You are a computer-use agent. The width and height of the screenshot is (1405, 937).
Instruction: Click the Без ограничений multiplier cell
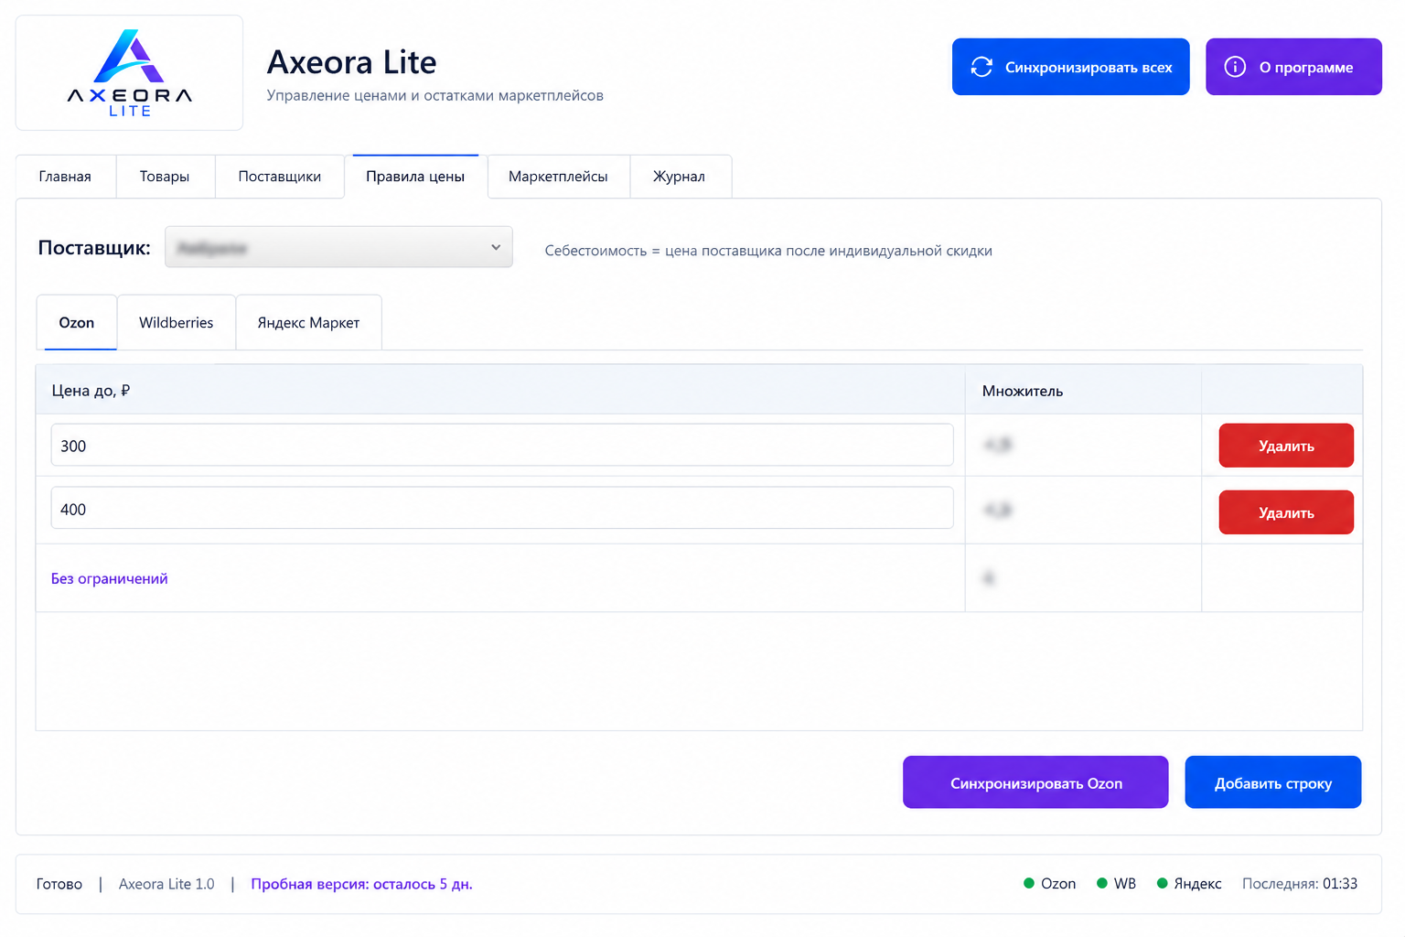pos(1083,578)
